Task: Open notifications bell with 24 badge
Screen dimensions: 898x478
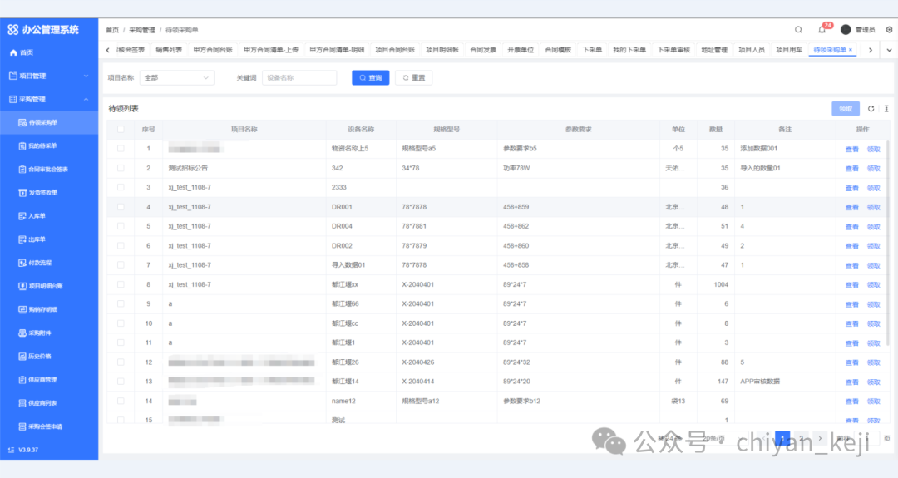Action: point(822,30)
